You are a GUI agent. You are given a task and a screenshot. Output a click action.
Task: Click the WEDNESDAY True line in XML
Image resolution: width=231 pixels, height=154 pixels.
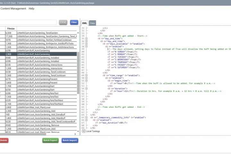pos(124,60)
